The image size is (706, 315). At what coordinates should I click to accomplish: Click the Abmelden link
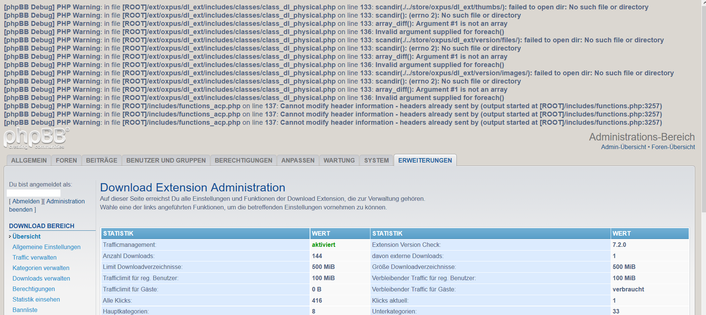pos(26,202)
